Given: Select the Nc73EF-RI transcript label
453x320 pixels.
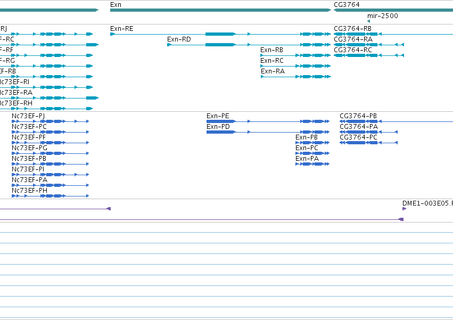Looking at the screenshot, I should tap(14, 82).
